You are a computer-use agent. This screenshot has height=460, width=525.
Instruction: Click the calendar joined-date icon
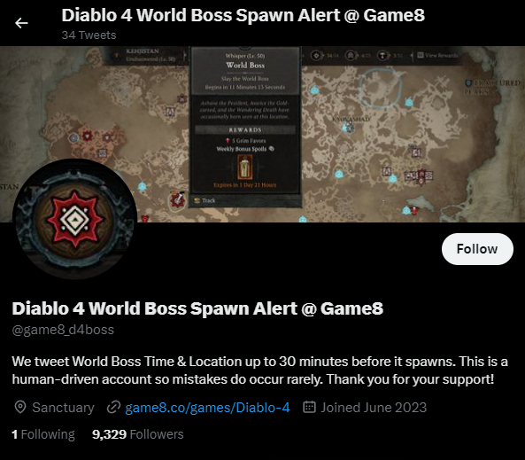309,407
